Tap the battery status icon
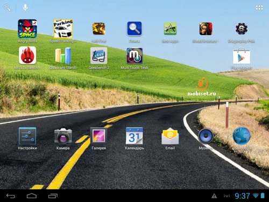 click(263, 196)
